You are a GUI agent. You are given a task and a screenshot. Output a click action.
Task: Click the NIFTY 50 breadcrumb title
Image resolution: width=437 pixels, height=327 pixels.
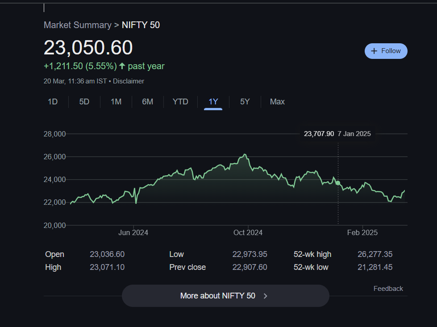(141, 25)
